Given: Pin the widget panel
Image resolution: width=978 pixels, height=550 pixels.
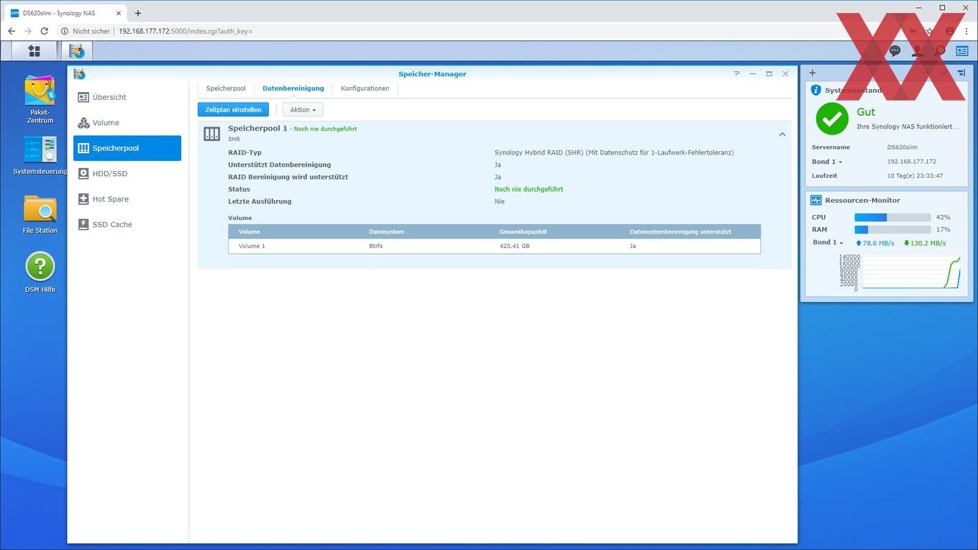Looking at the screenshot, I should click(961, 73).
